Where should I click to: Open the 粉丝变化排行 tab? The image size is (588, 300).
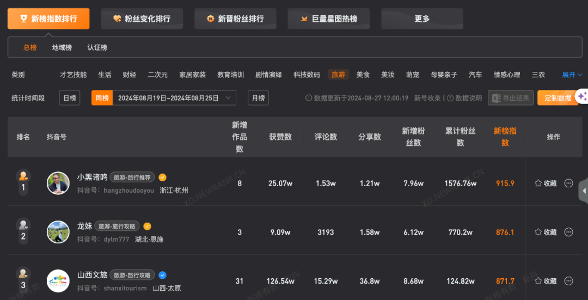point(142,19)
